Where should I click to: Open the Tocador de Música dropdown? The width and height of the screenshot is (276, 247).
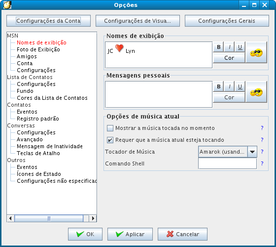[x=252, y=152]
